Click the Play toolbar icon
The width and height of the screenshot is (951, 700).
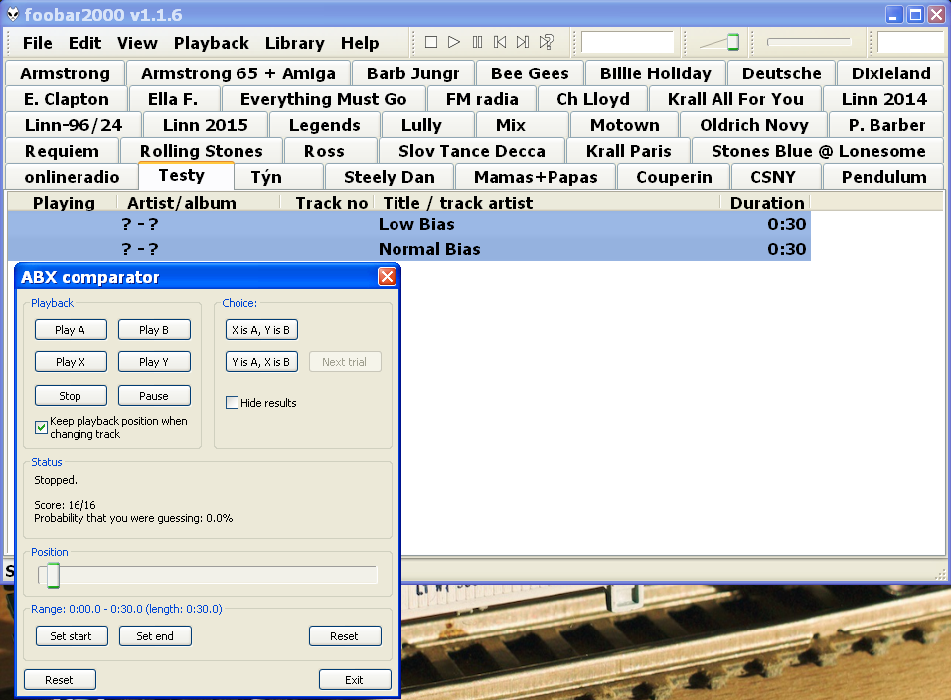point(454,42)
